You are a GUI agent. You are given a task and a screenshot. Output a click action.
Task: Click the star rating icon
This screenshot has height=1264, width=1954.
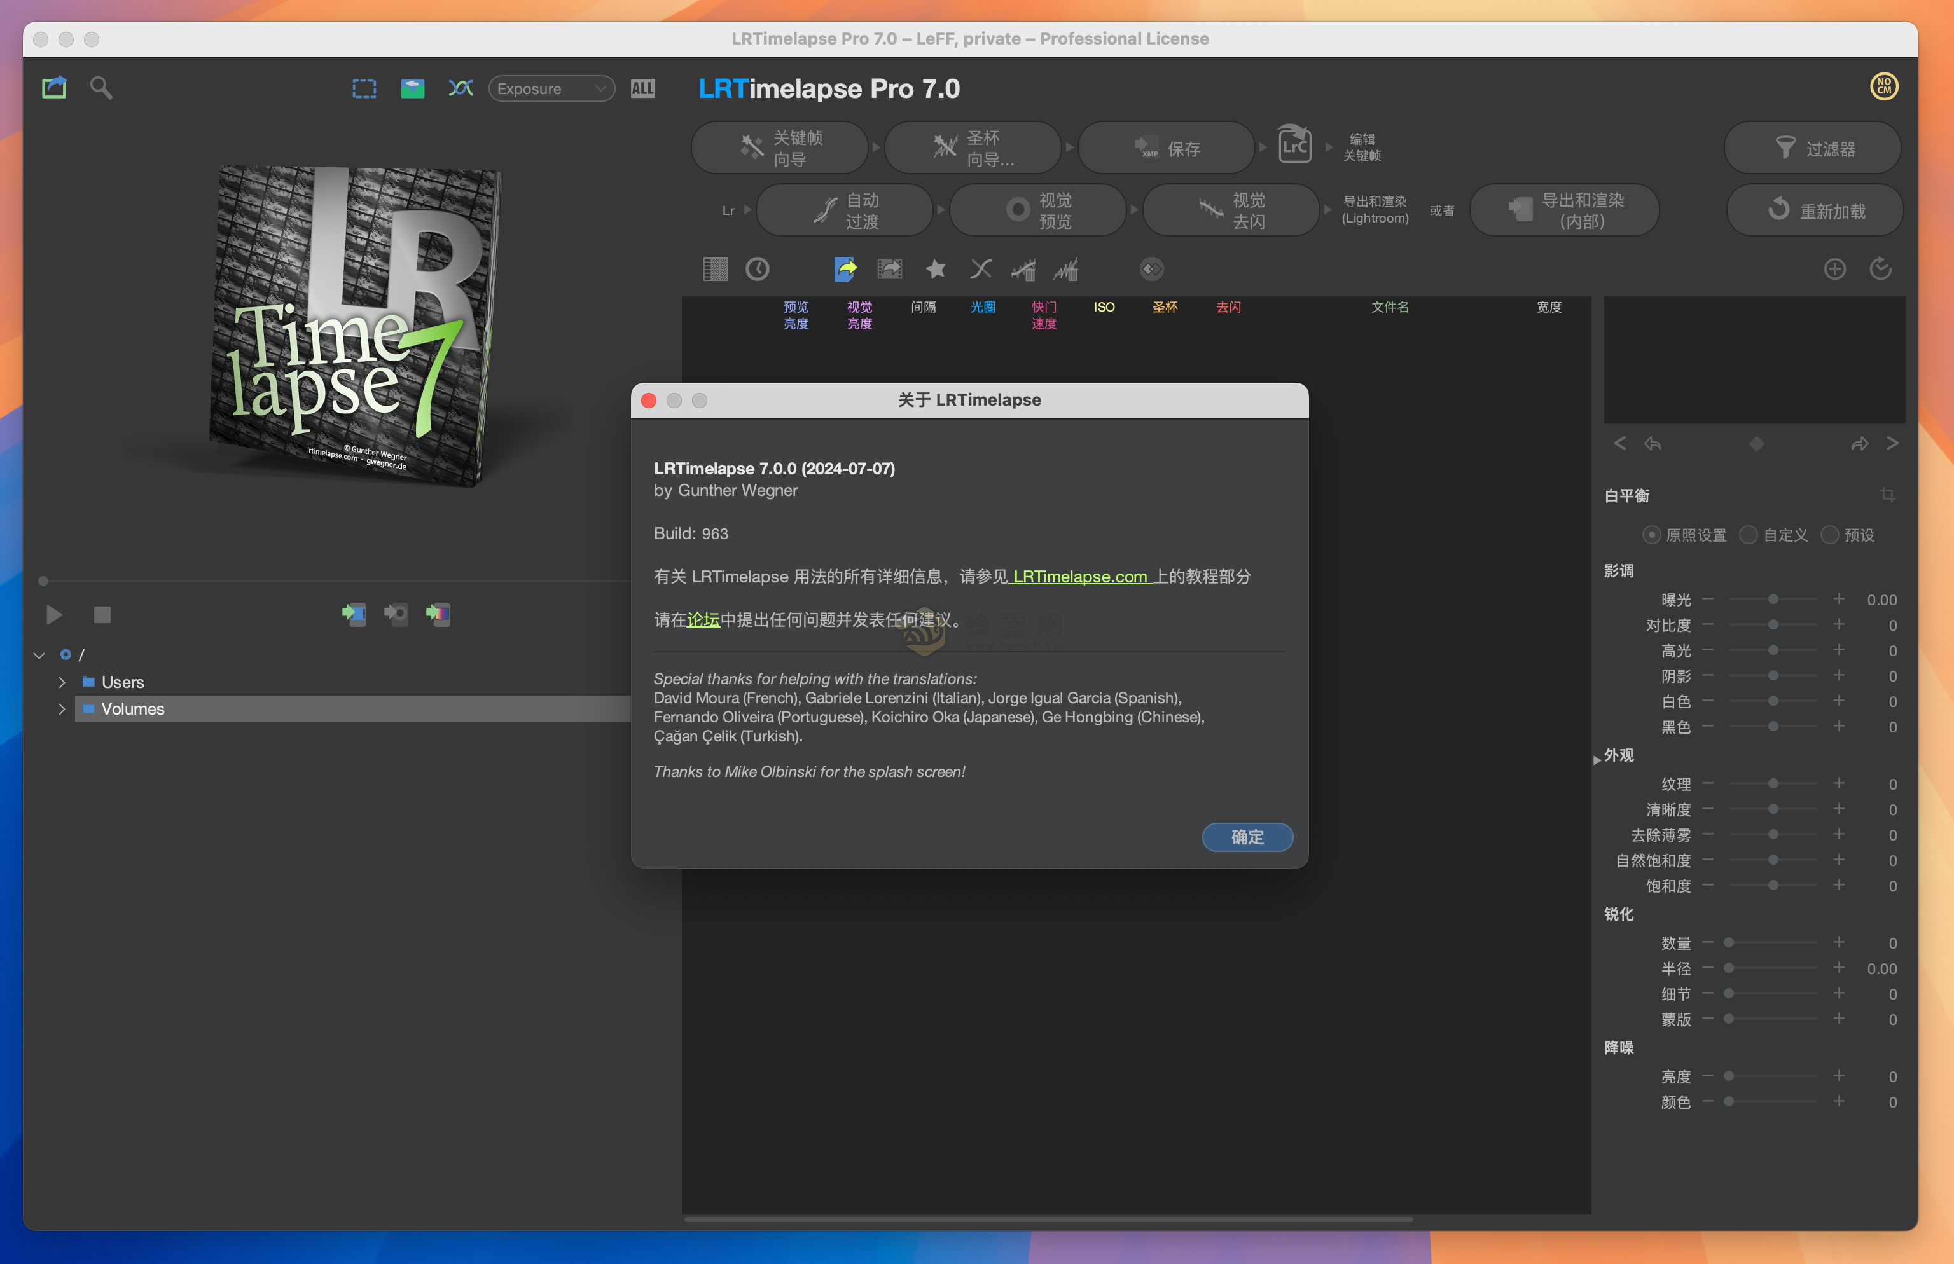(935, 269)
